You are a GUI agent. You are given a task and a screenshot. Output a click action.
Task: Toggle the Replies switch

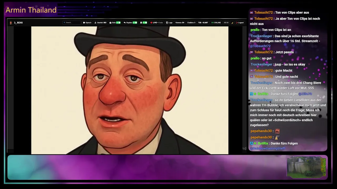pos(135,23)
